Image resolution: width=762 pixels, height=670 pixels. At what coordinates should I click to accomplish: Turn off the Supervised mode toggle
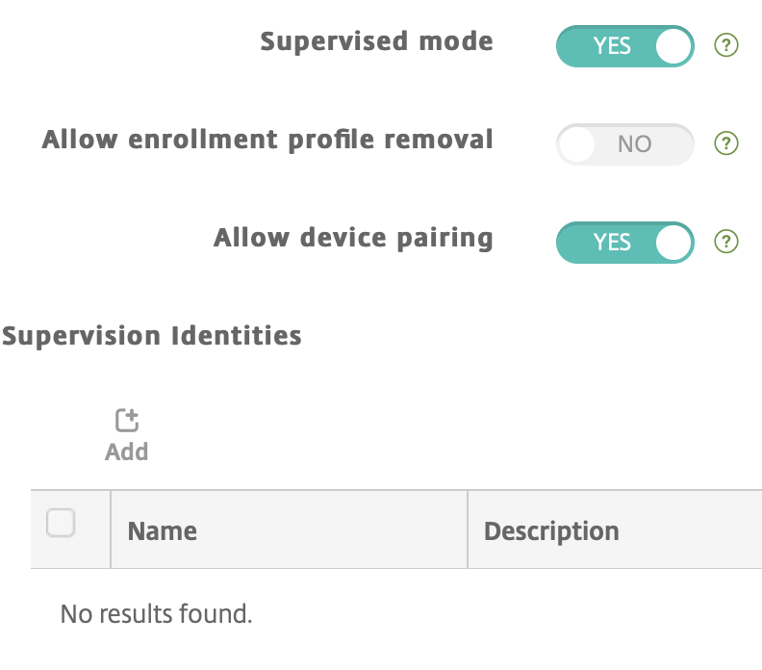[625, 46]
